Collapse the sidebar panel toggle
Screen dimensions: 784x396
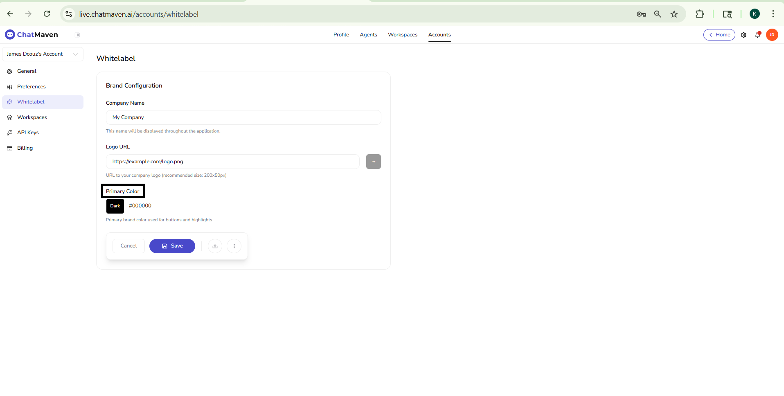click(x=77, y=35)
